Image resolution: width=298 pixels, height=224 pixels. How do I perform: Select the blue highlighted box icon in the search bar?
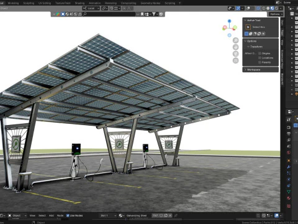(x=63, y=14)
